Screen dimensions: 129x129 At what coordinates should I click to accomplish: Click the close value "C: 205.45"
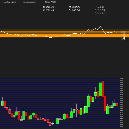49,10
